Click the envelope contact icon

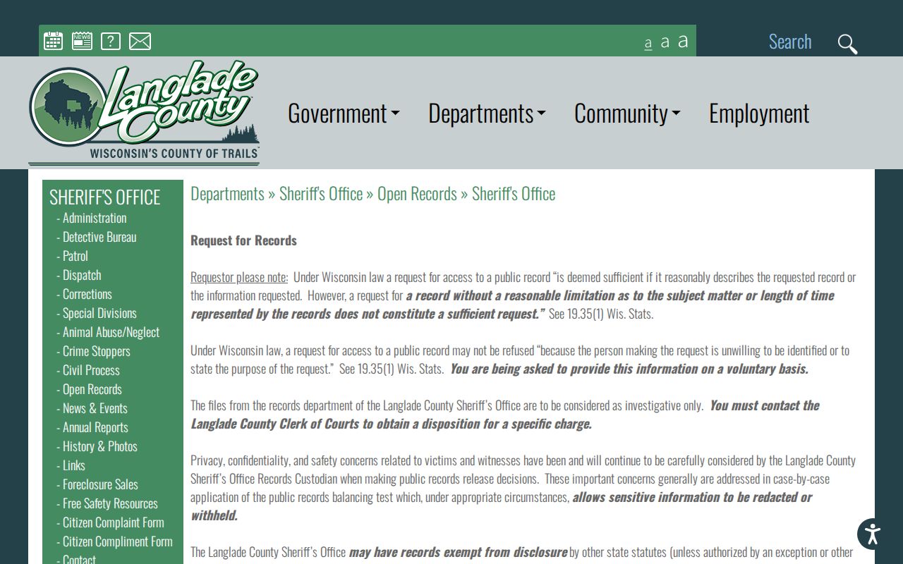coord(140,42)
